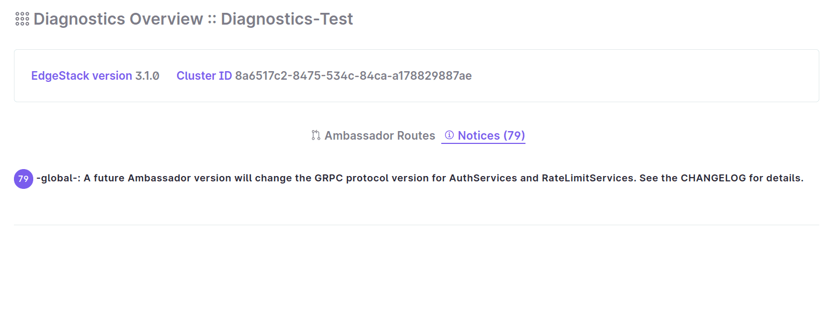Image resolution: width=837 pixels, height=336 pixels.
Task: Click the branch icon next to Ambassador Routes
Action: click(x=316, y=135)
